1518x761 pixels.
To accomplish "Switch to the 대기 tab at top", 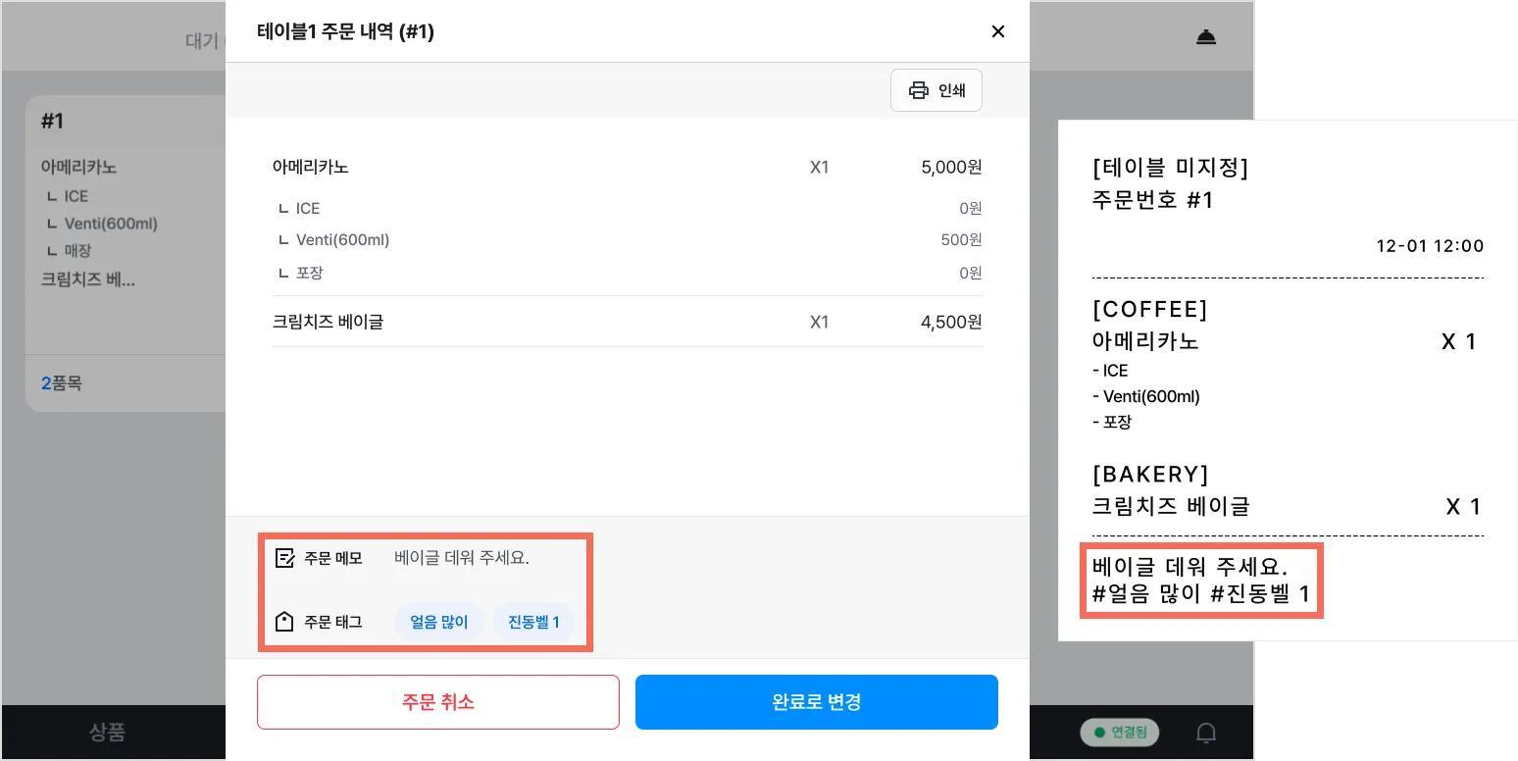I will [201, 41].
